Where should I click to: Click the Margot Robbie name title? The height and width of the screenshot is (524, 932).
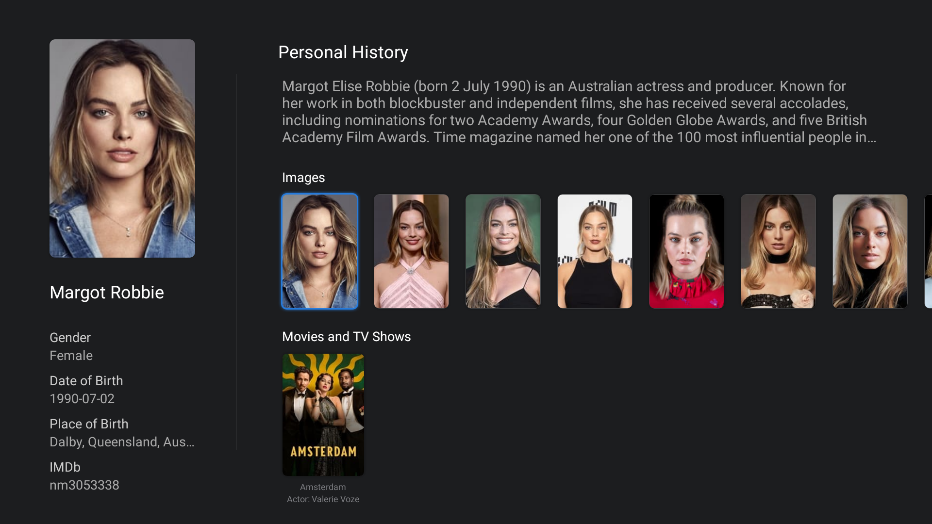[x=107, y=293]
